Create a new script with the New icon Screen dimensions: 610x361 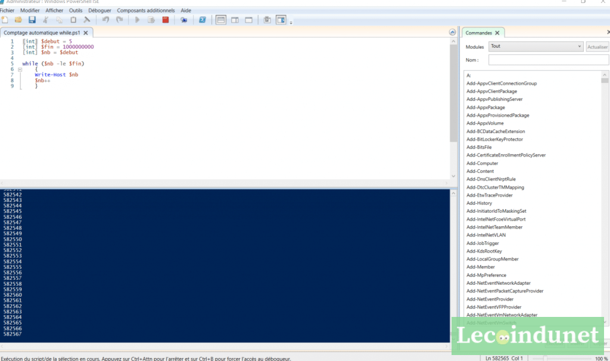(4, 20)
